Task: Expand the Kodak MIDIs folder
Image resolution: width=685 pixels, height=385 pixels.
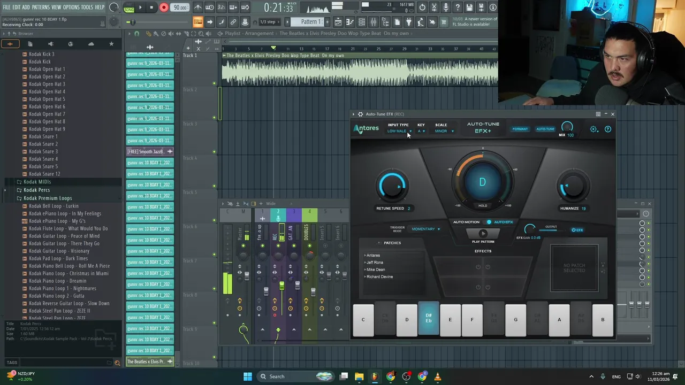Action: click(x=37, y=182)
